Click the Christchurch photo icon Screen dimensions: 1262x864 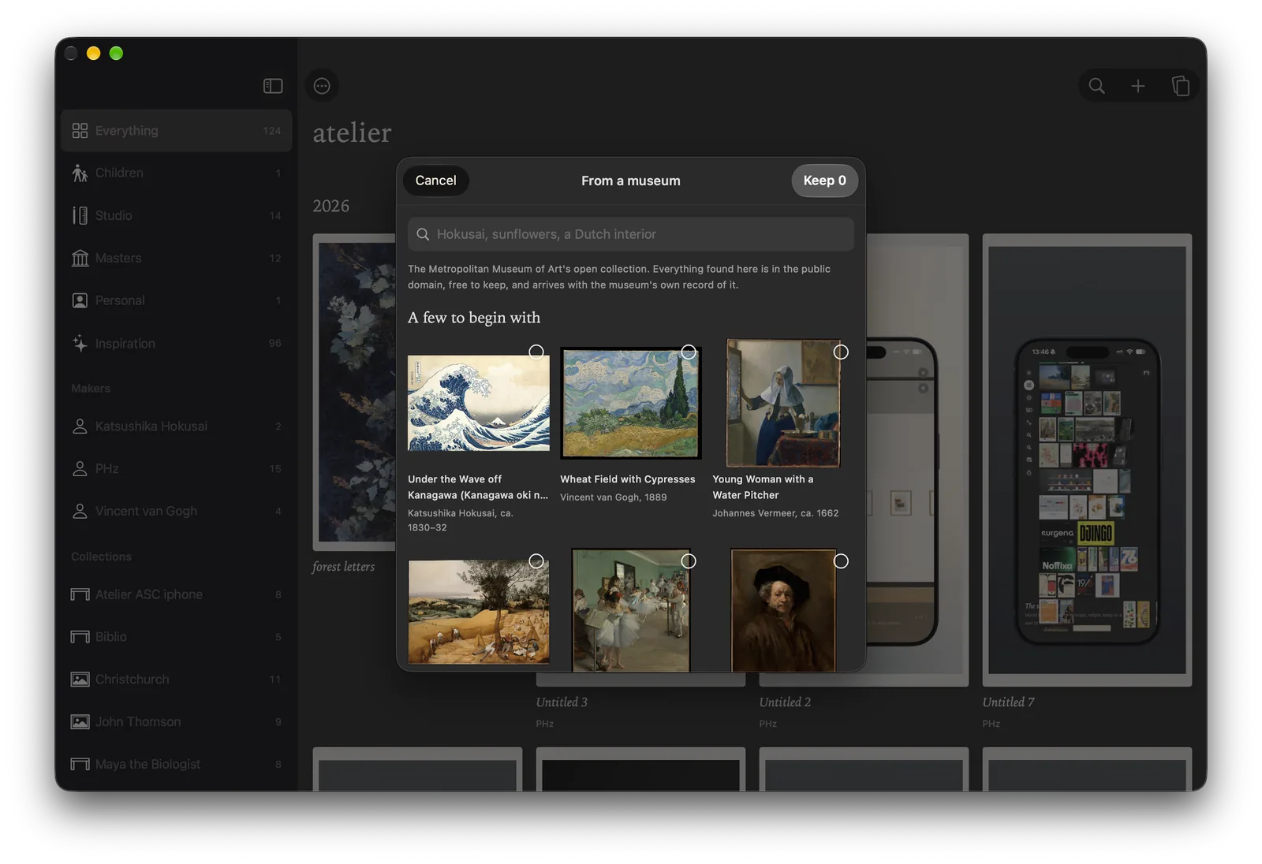(x=80, y=680)
